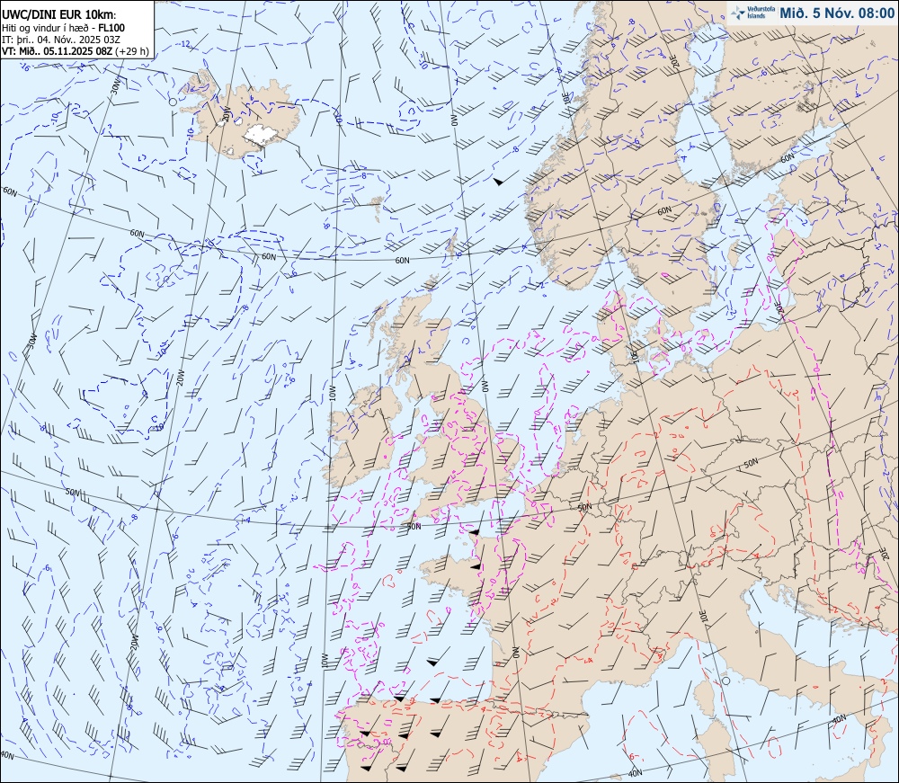Viewport: 899px width, 783px height.
Task: Click the white Vatnajökull glacier patch on Iceland
Action: click(261, 134)
